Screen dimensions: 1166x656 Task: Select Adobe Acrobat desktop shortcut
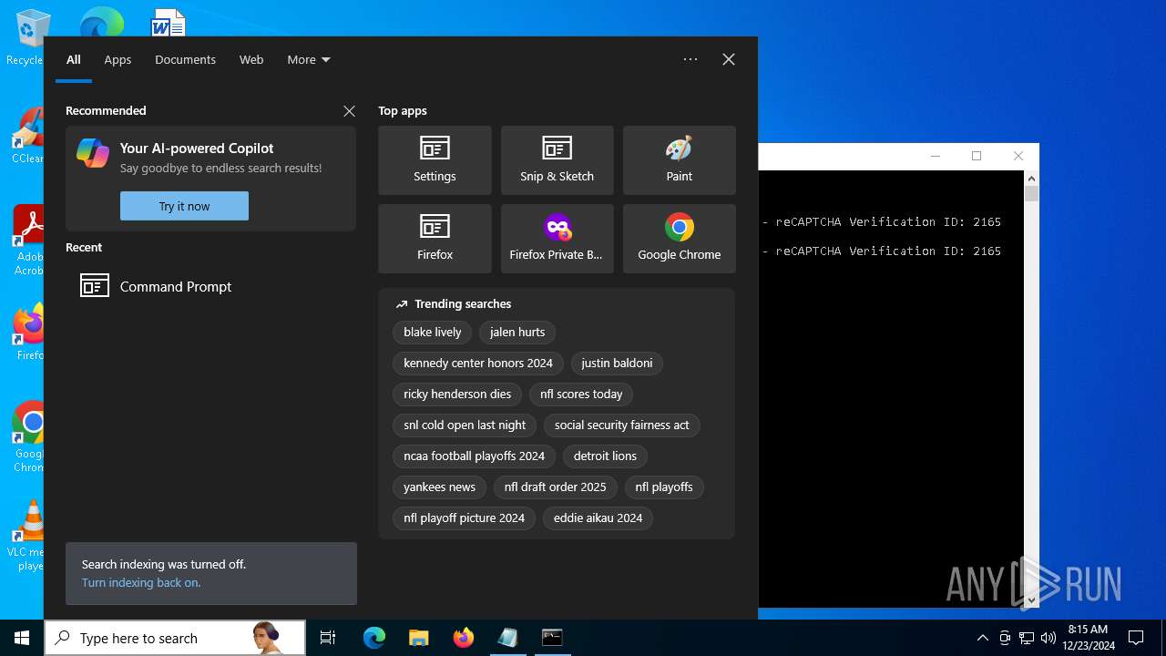27,240
